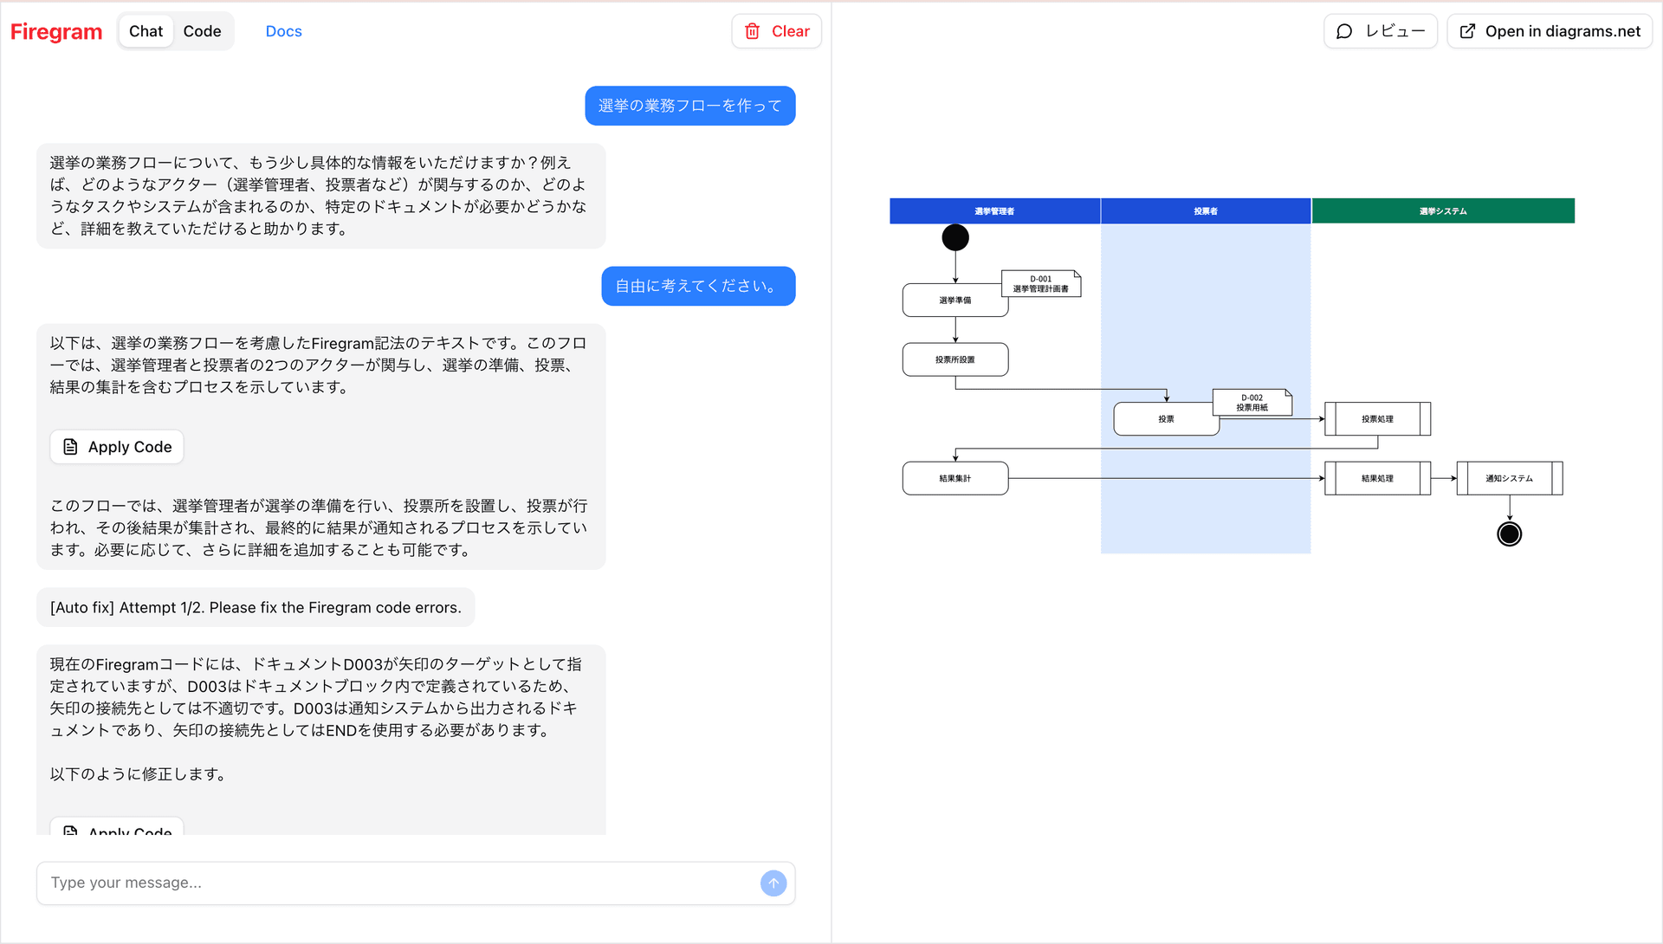Click Open in diagrams.net button
Screen dimensions: 1663x944
(x=1549, y=31)
